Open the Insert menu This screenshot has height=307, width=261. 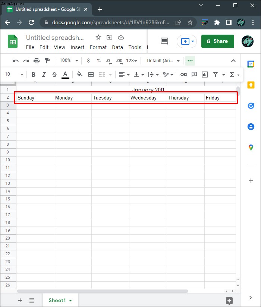(78, 47)
